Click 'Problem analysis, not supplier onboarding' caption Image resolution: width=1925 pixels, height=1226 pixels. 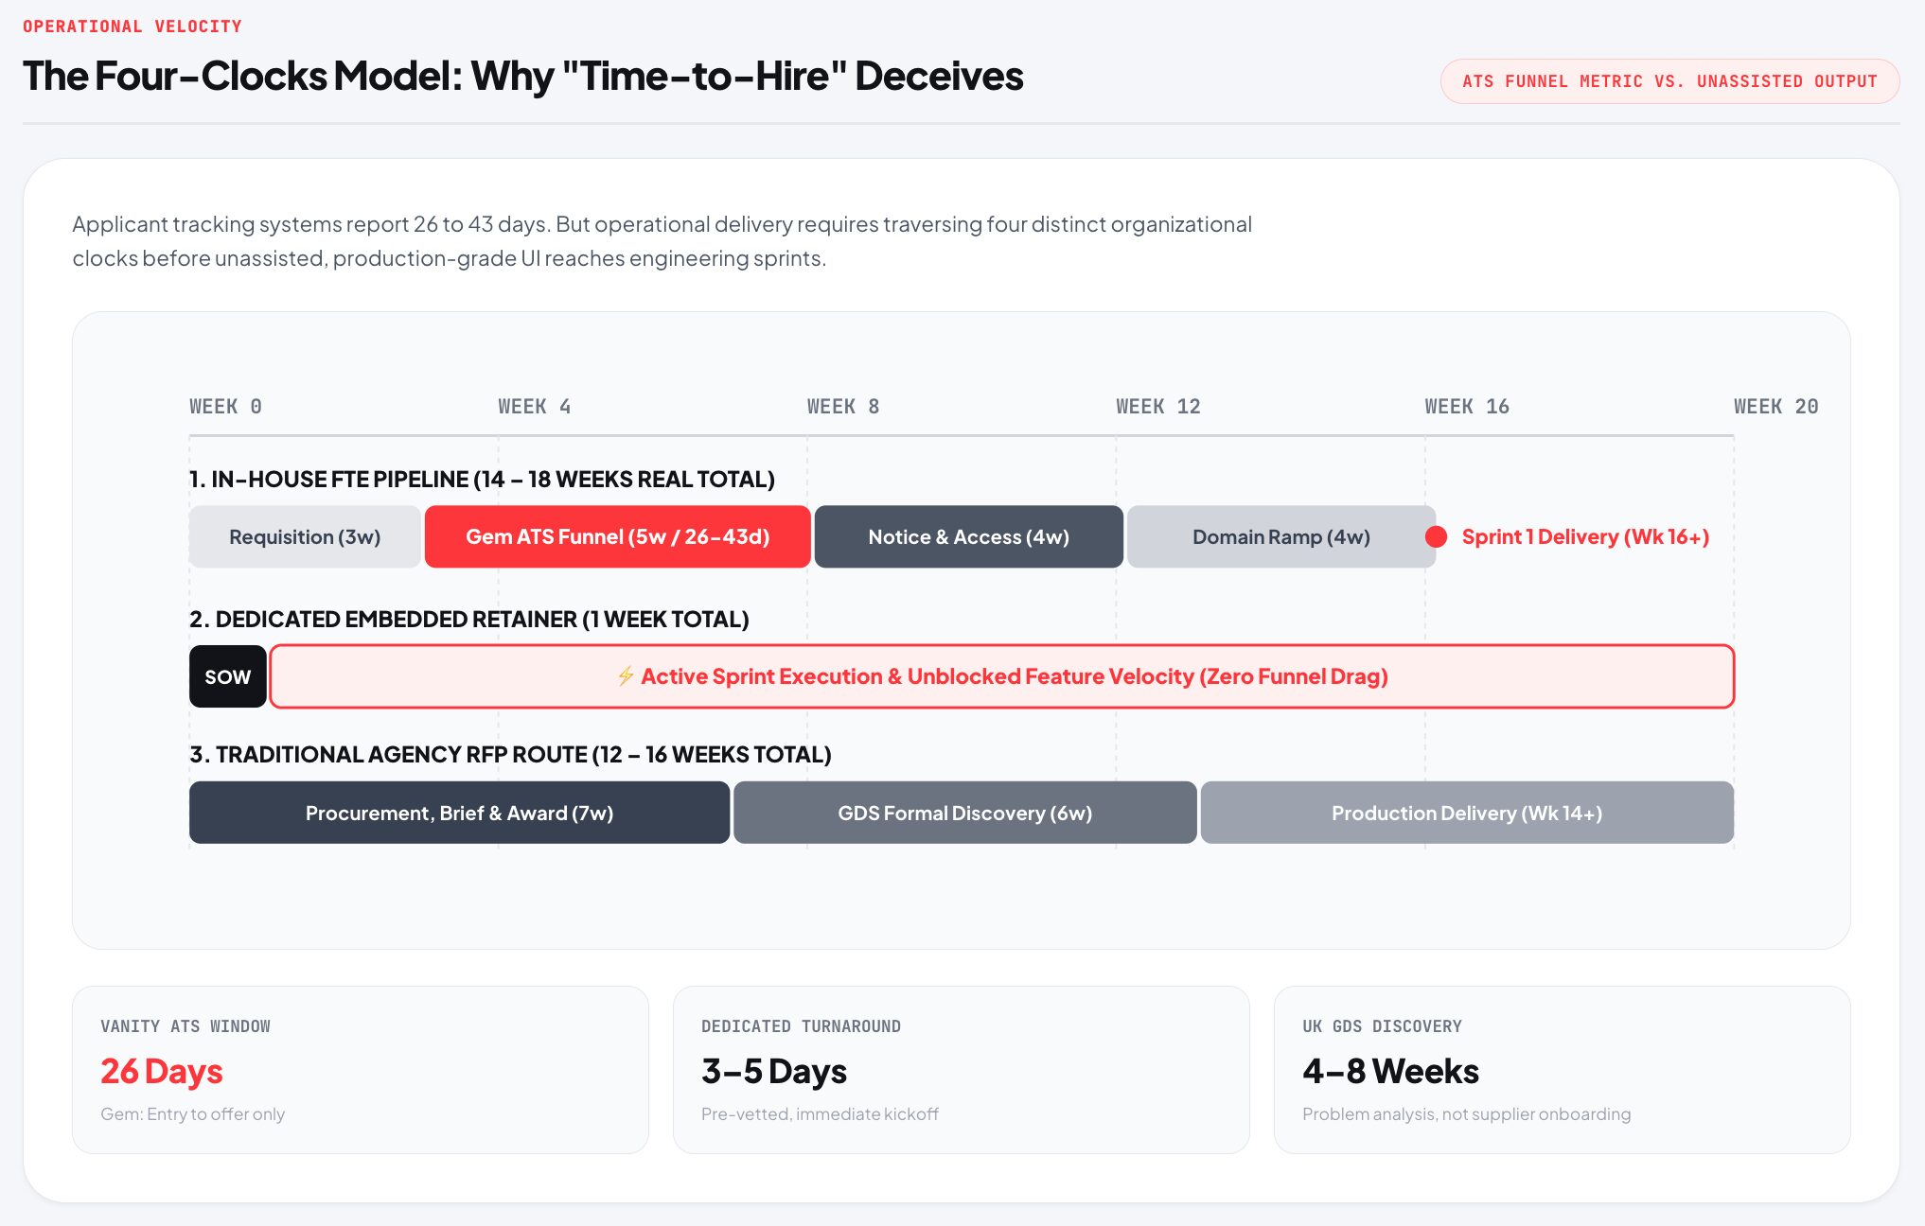[x=1467, y=1114]
